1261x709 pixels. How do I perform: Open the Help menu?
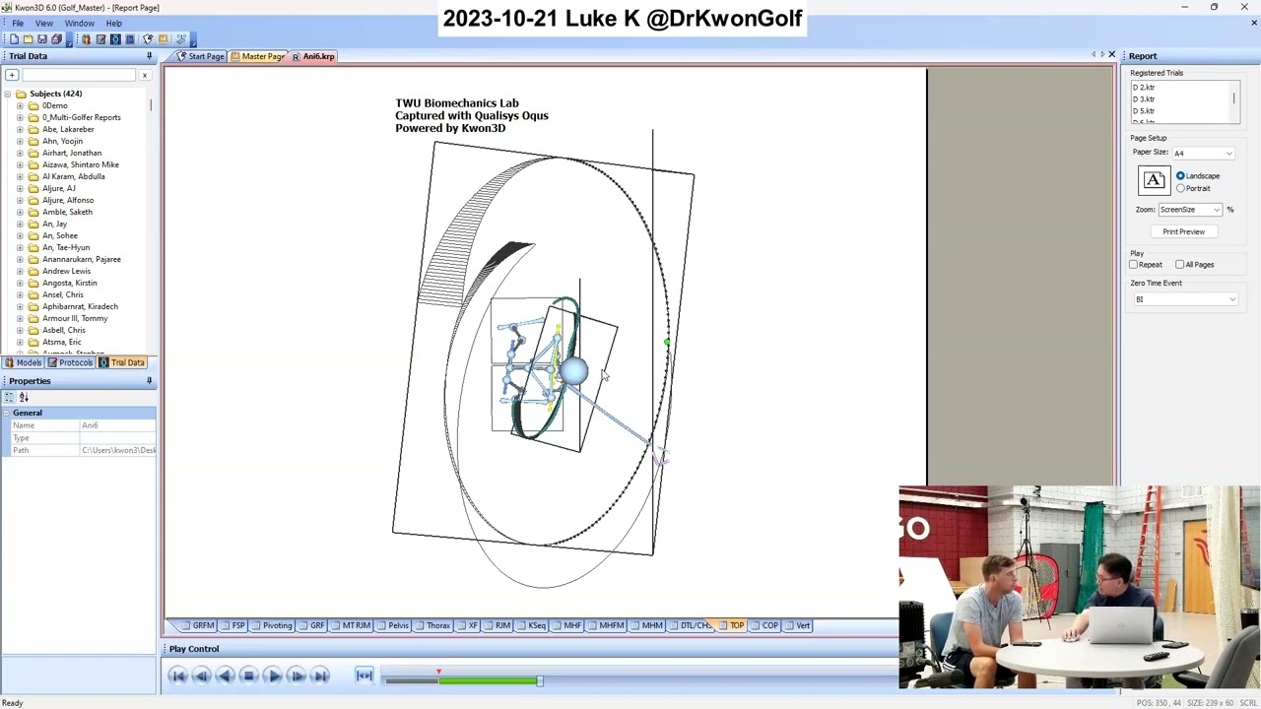click(x=114, y=24)
